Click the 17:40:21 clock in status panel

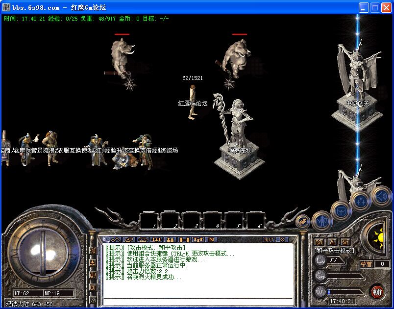point(342,301)
